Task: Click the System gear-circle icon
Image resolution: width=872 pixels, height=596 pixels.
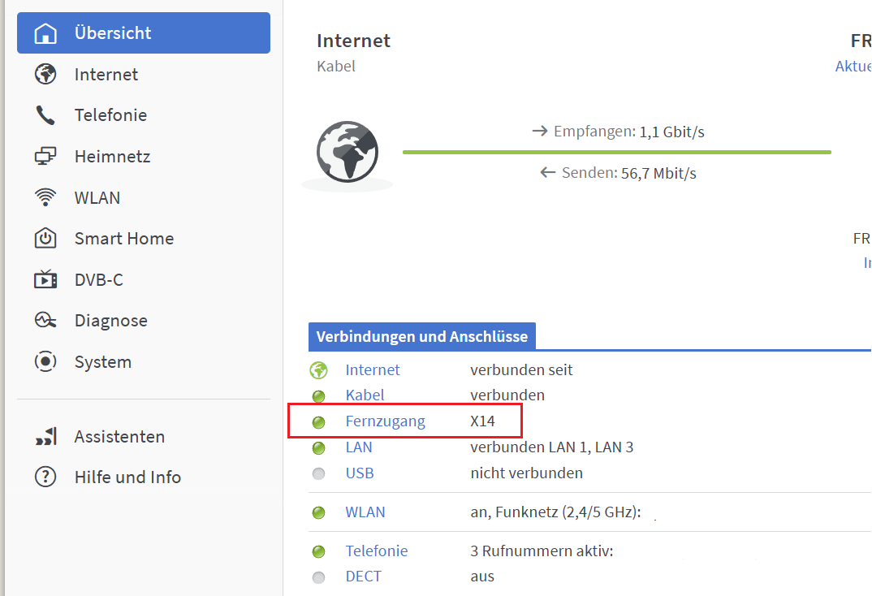Action: point(45,362)
